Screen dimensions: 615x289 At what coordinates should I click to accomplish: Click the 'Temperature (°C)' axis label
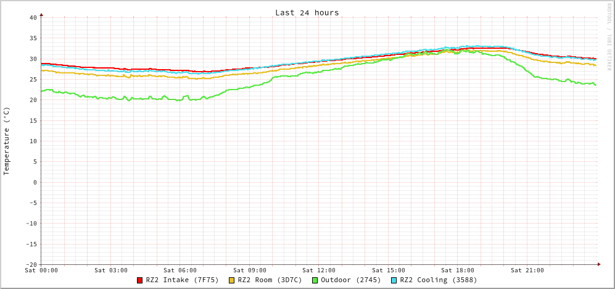(x=6, y=141)
